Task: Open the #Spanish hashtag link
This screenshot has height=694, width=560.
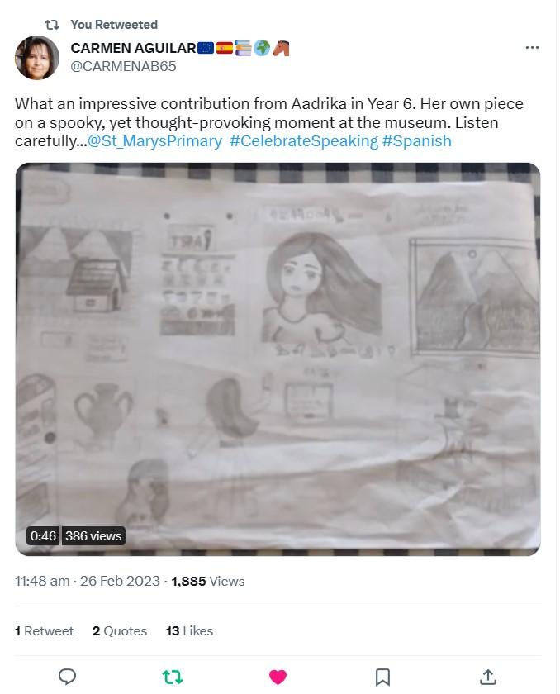Action: pos(416,141)
